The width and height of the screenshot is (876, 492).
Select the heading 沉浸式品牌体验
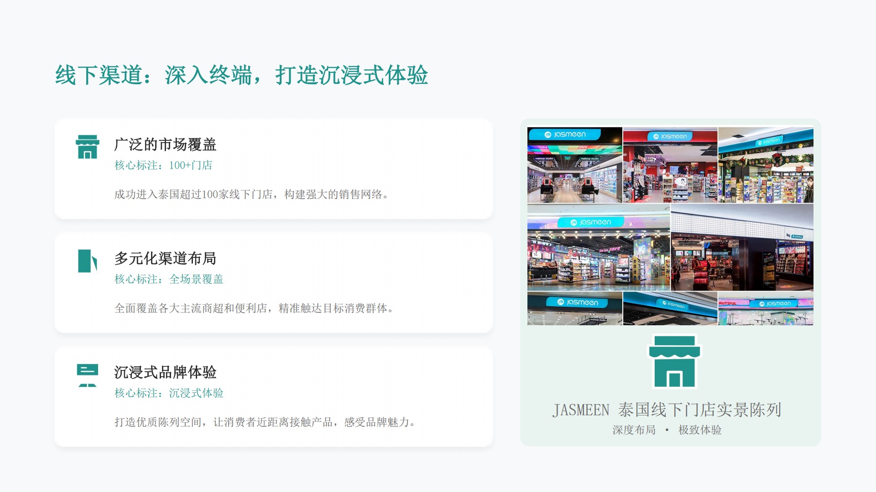coord(165,372)
